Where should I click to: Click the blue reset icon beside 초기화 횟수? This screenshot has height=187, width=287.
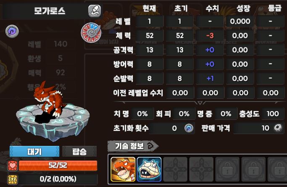189,128
